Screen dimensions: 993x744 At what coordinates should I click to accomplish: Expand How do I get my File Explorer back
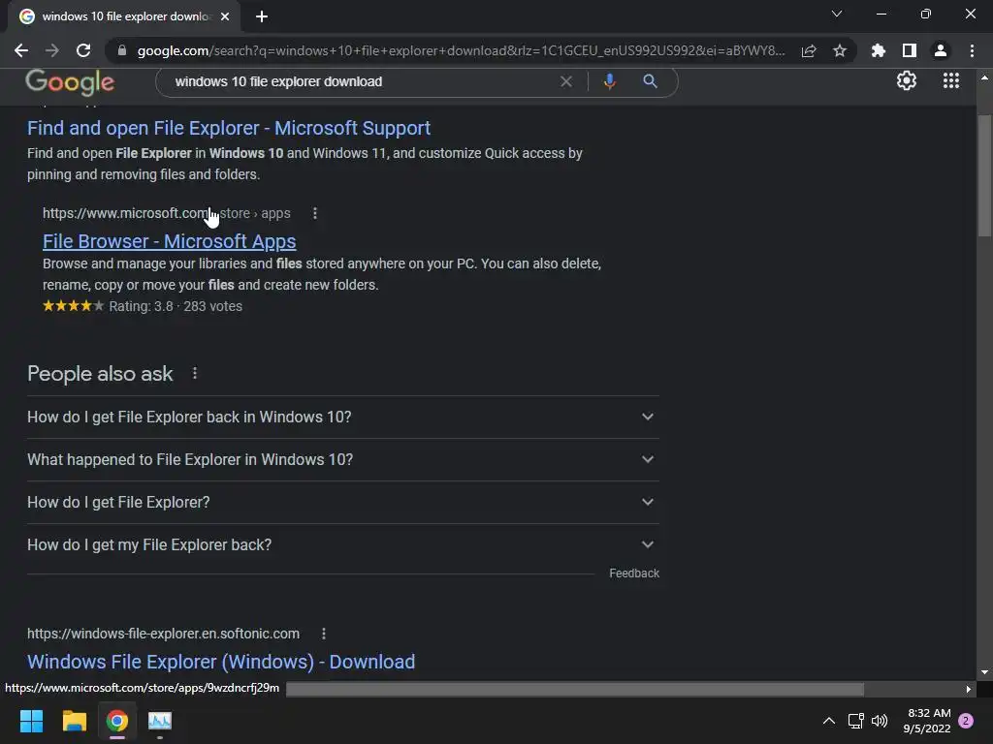point(343,544)
